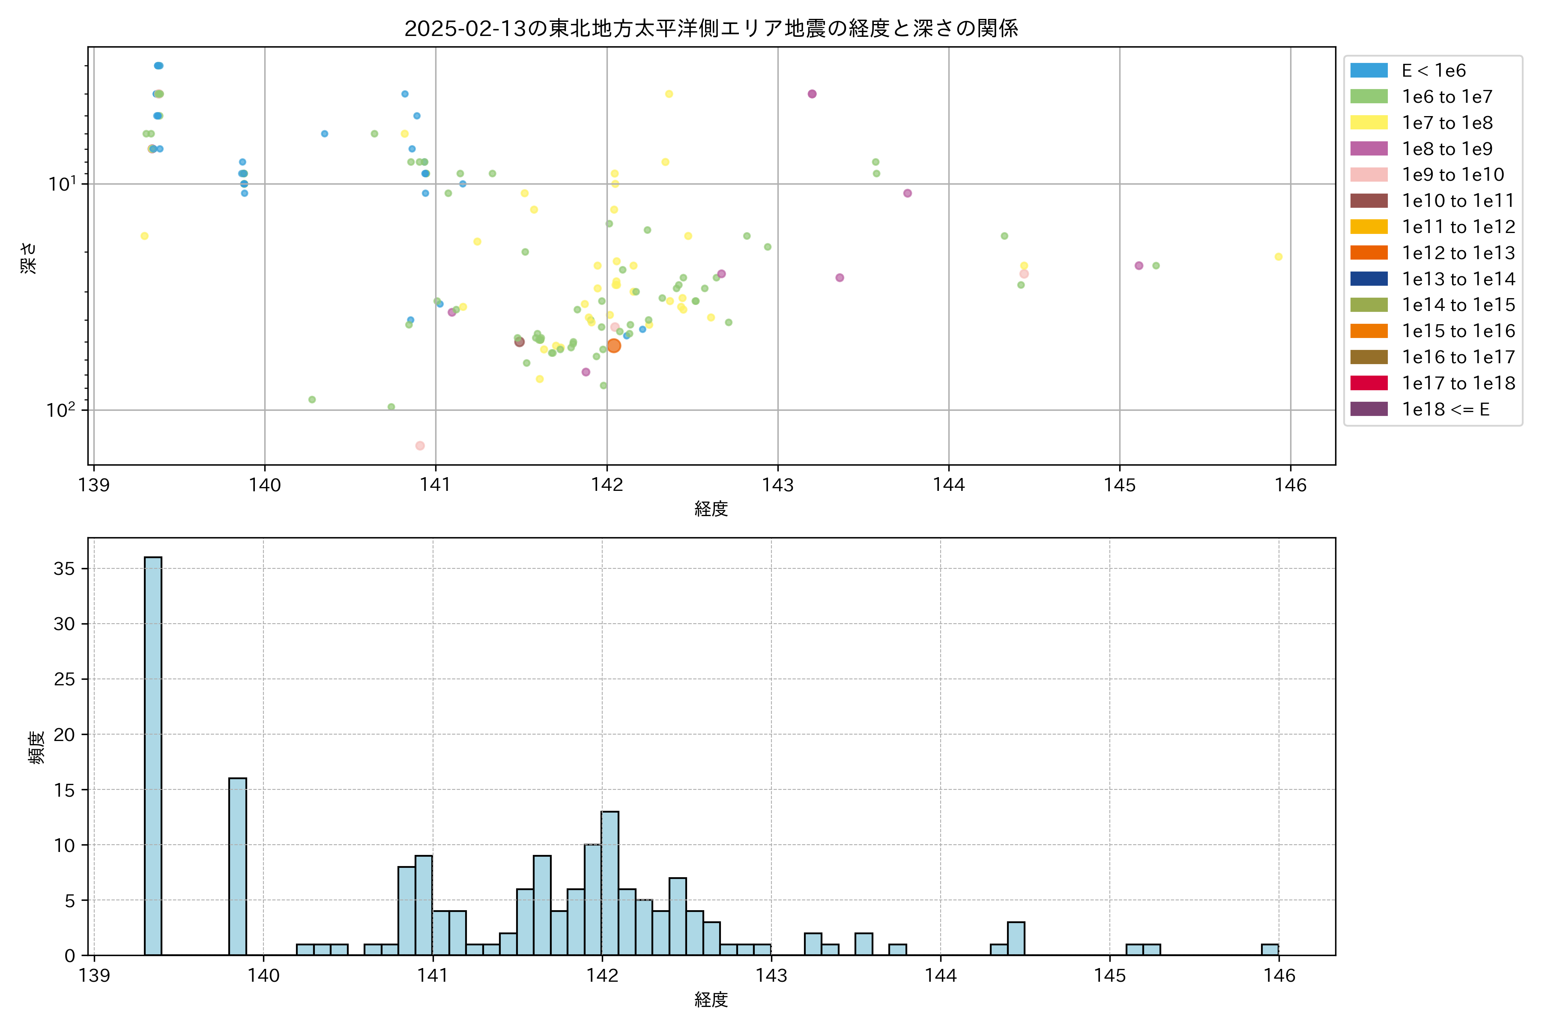1542x1028 pixels.
Task: Click the rightmost histogram bar near 146
Action: pos(1270,949)
